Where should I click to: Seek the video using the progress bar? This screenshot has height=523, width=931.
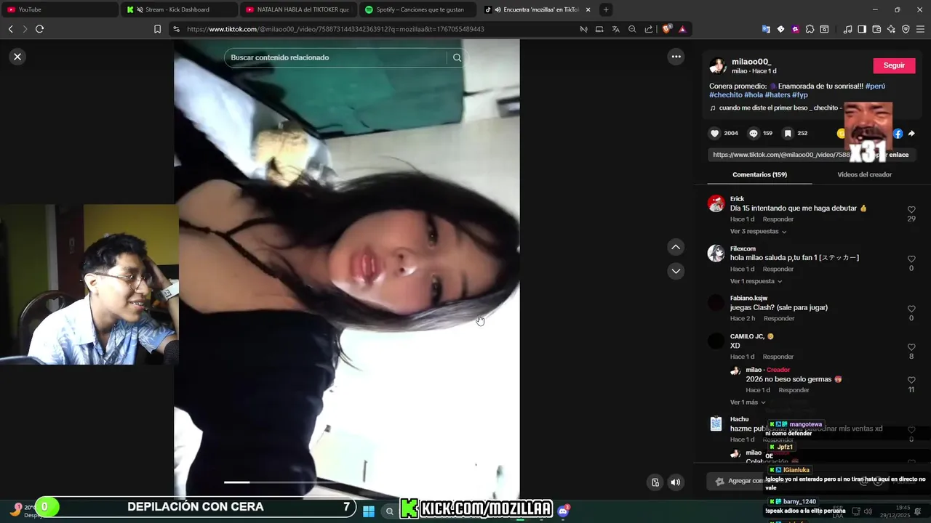tap(347, 482)
